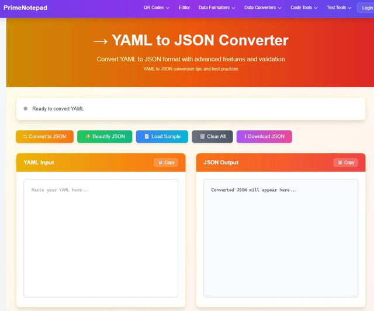The image size is (374, 311).
Task: Click the 'YAML to JSON Converter' heading
Action: [200, 40]
